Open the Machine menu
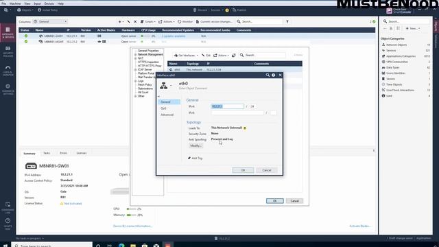Image resolution: width=439 pixels, height=247 pixels. pos(15,3)
